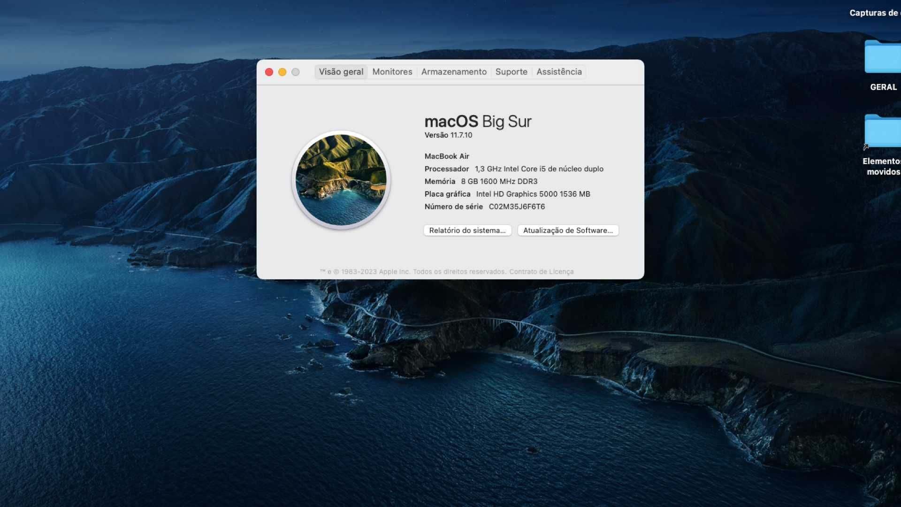Click the Versão 11.7.10 text
The width and height of the screenshot is (901, 507).
tap(448, 135)
